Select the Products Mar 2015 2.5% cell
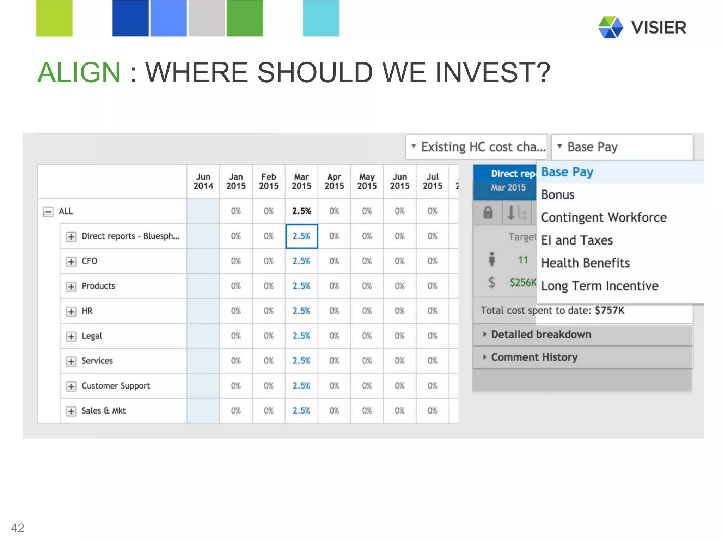722x542 pixels. coord(301,286)
